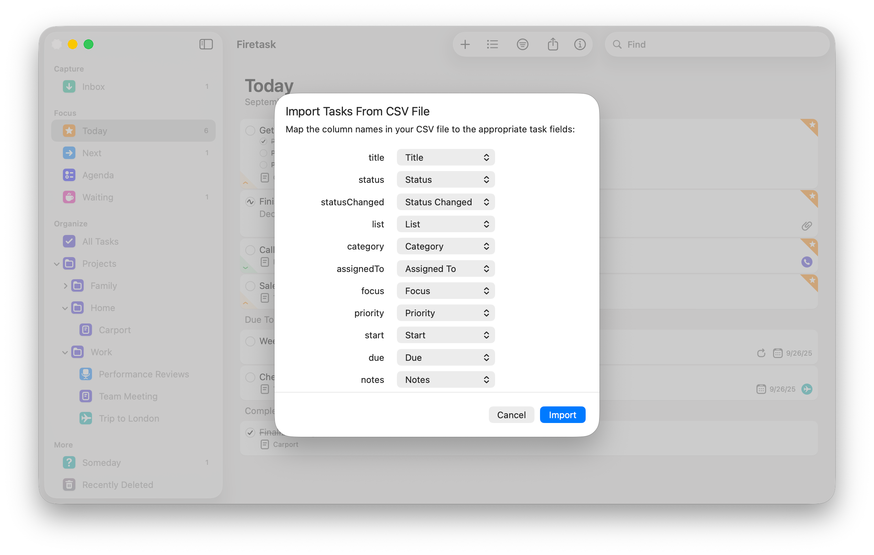This screenshot has width=874, height=555.
Task: Collapse the Work folder chevron
Action: click(65, 352)
